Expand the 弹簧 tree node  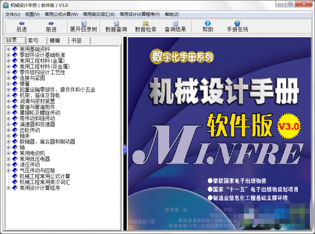click(x=8, y=83)
